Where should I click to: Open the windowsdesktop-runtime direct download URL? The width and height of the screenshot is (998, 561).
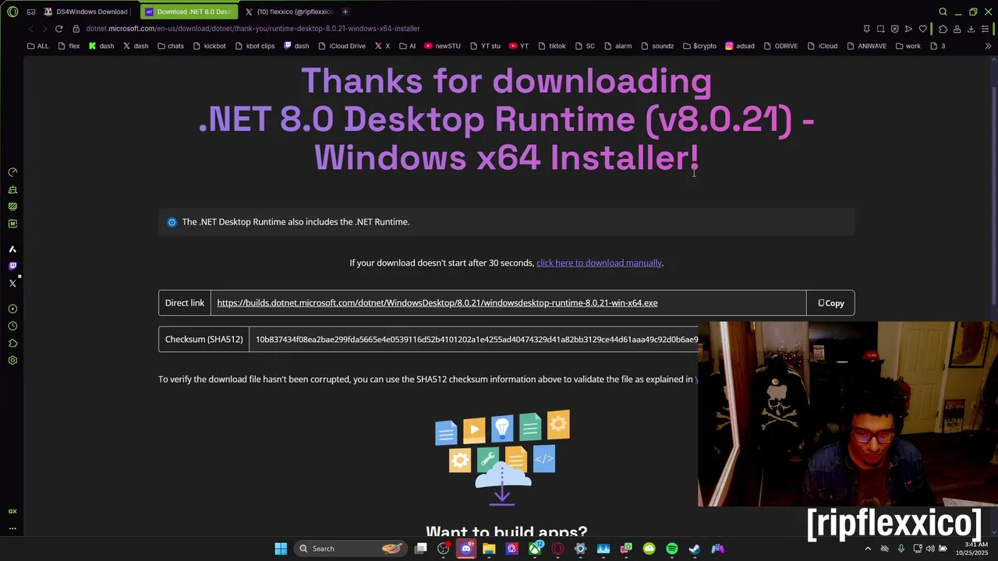pyautogui.click(x=437, y=303)
